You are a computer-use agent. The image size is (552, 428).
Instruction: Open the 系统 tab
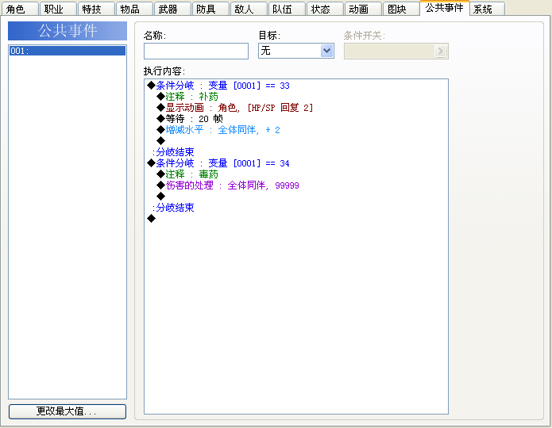point(487,9)
